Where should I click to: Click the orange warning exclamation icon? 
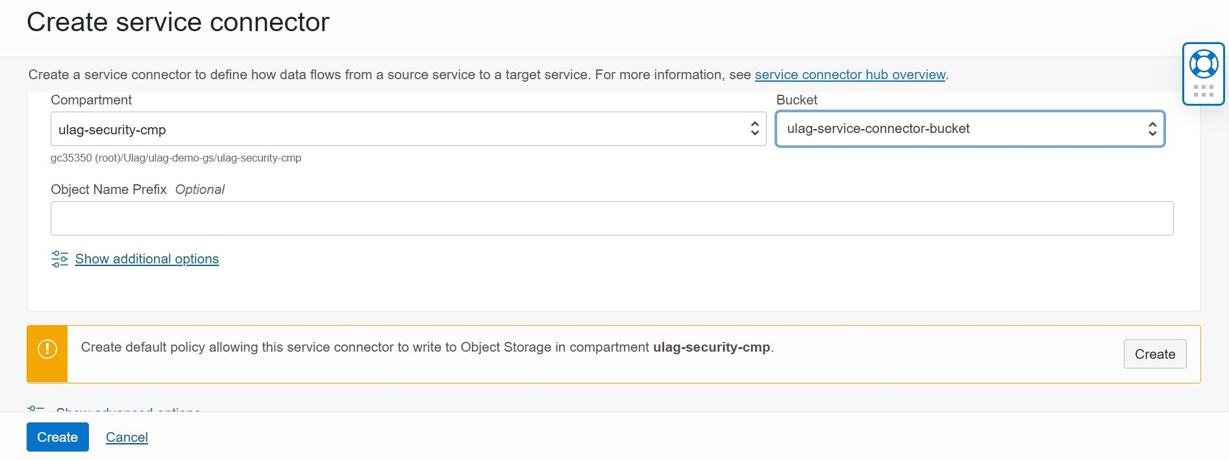pyautogui.click(x=47, y=349)
